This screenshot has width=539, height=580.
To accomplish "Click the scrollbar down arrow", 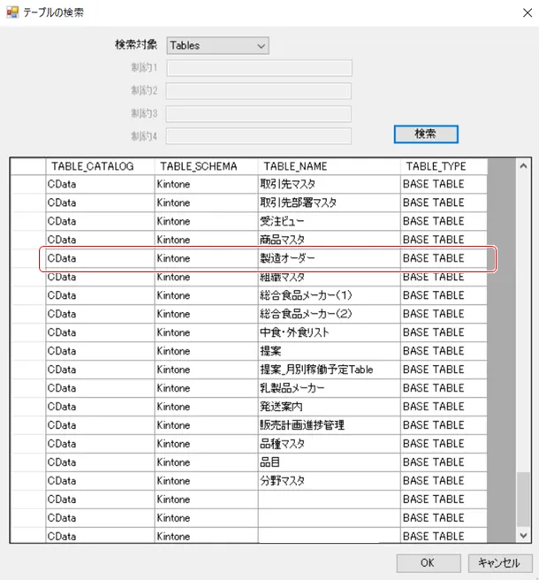I will pyautogui.click(x=522, y=535).
